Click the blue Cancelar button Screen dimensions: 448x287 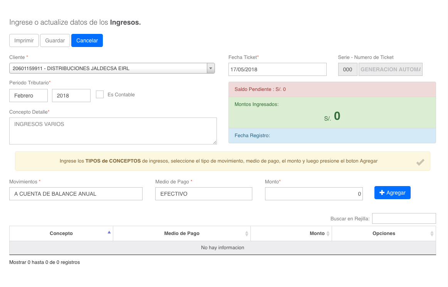(87, 40)
